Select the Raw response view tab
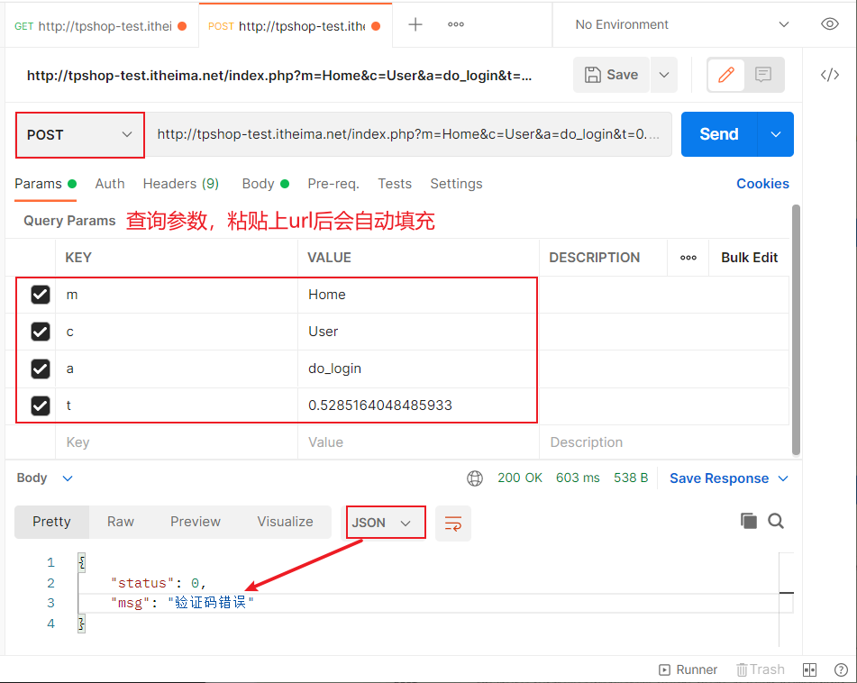 121,522
